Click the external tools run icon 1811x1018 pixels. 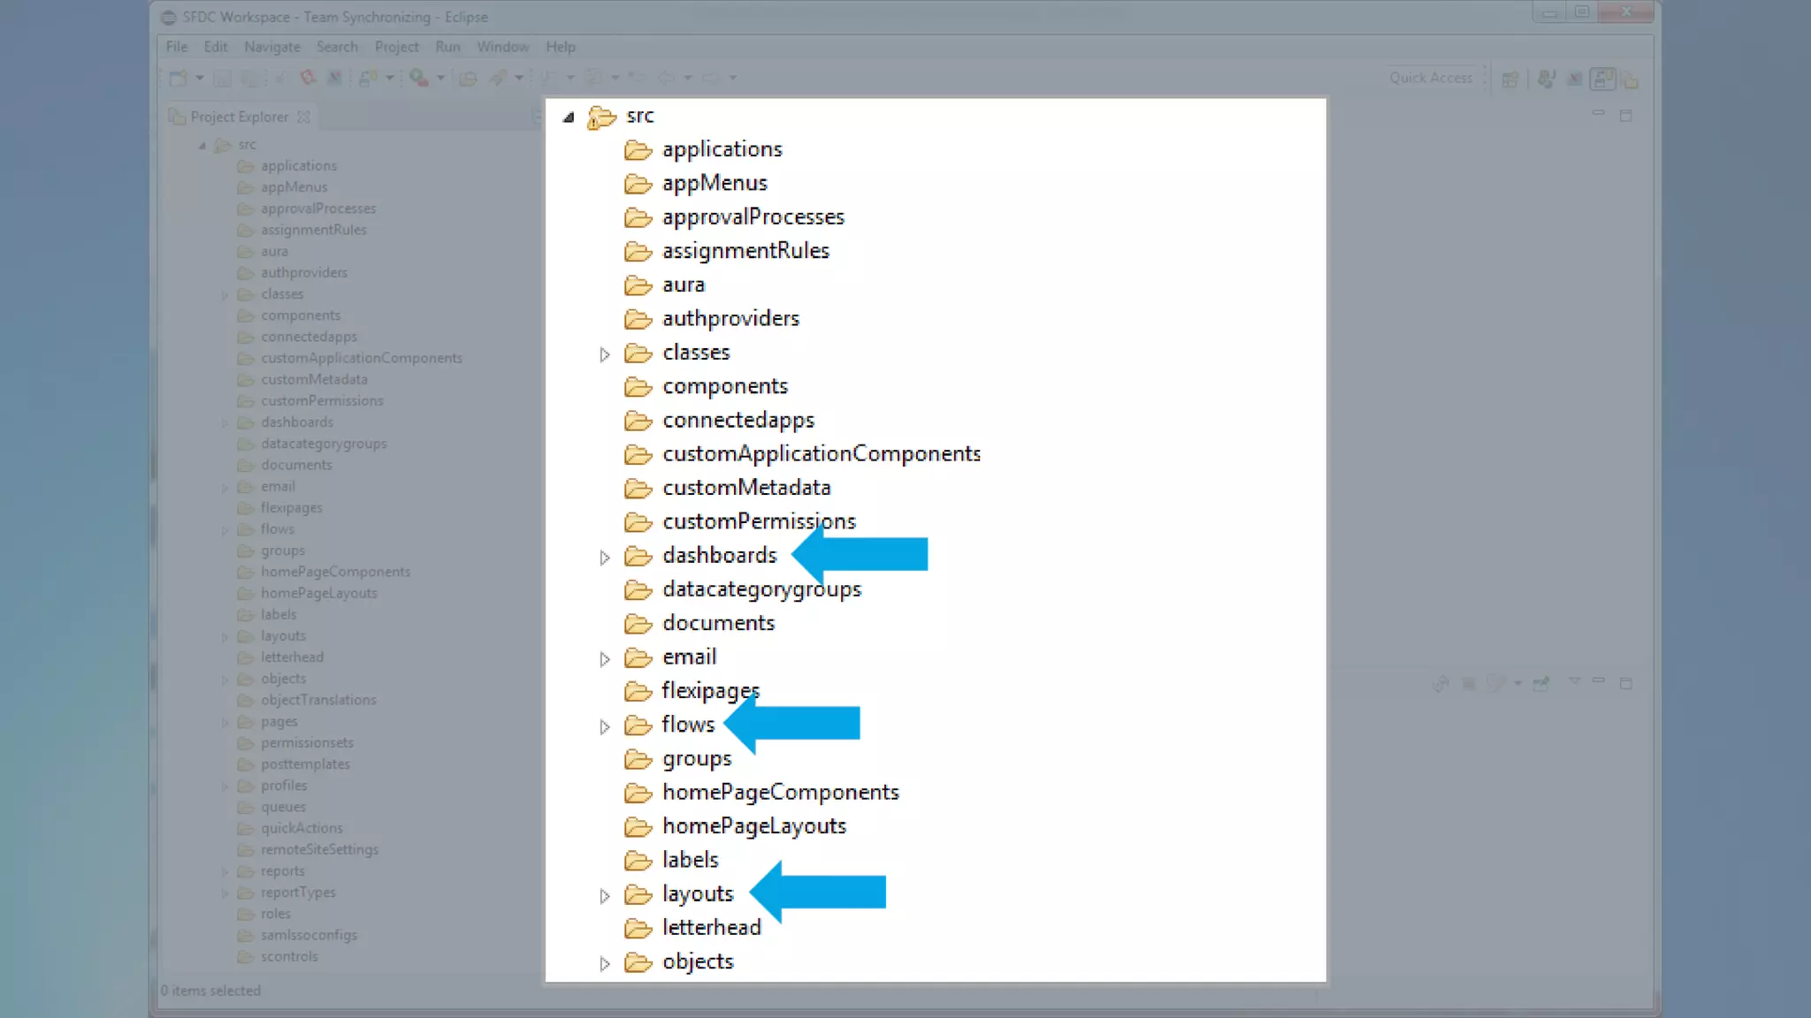tap(419, 79)
